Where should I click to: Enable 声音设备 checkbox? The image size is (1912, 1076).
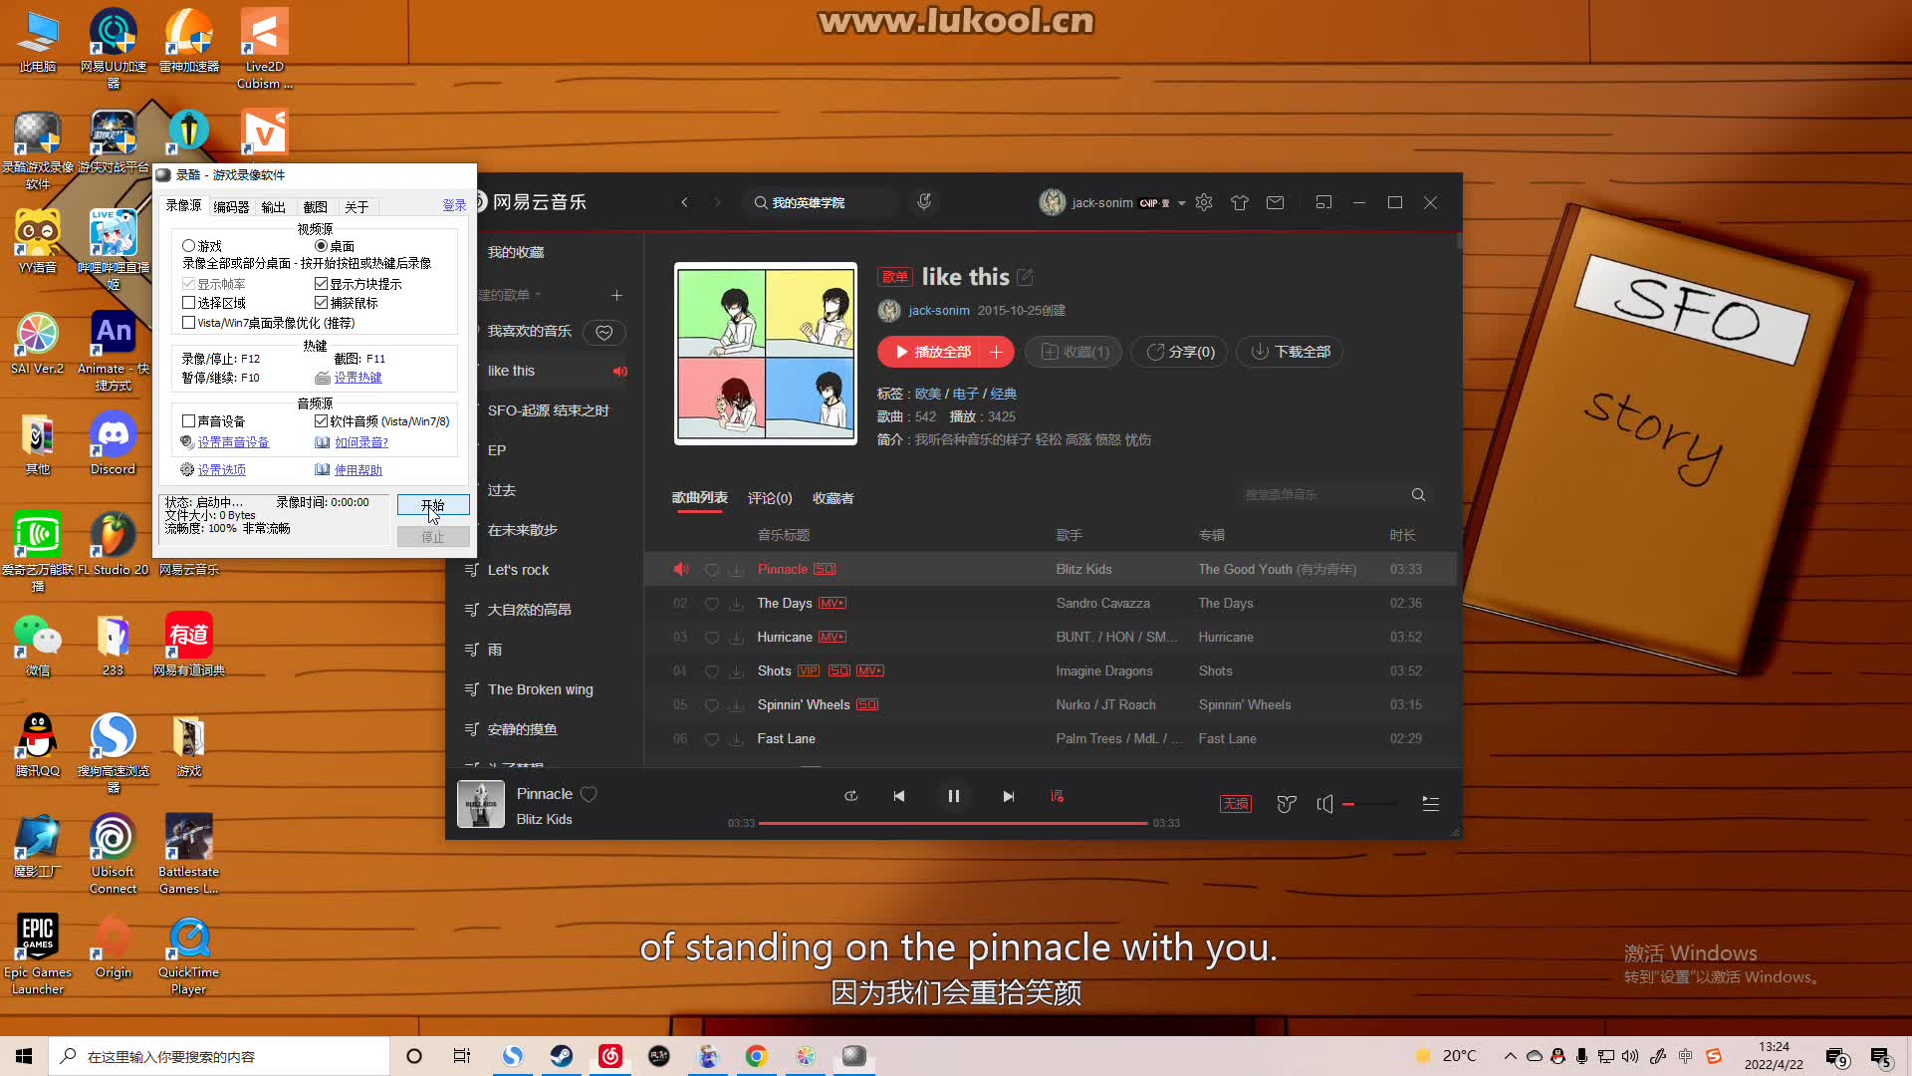click(188, 421)
